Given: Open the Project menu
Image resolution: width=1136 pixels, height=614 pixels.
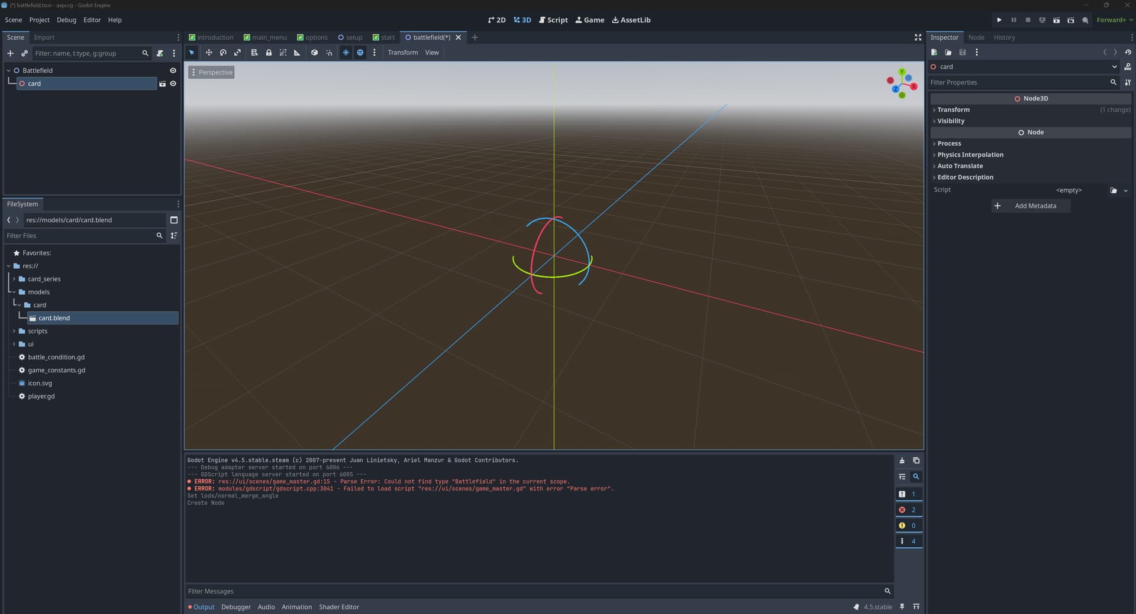Looking at the screenshot, I should coord(39,20).
